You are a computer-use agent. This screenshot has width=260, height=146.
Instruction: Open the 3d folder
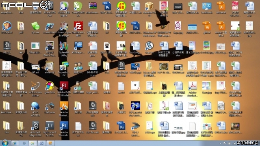tap(106, 28)
